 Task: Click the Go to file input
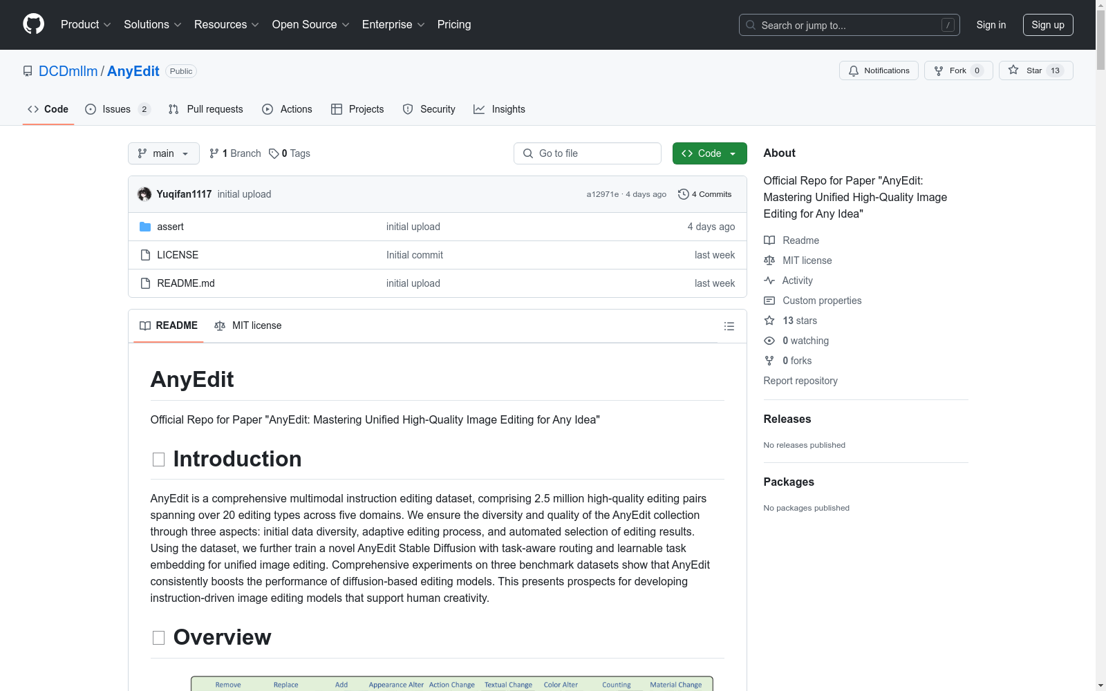tap(588, 153)
